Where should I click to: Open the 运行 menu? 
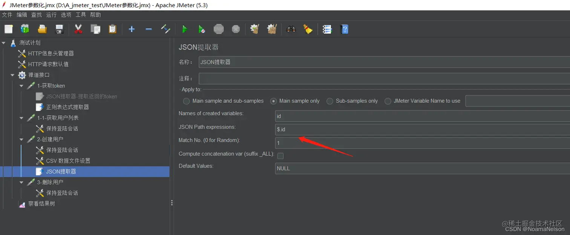pyautogui.click(x=51, y=15)
